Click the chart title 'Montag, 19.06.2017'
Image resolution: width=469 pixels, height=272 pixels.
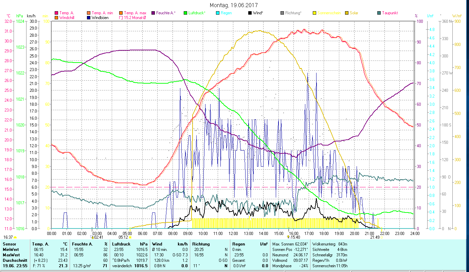[234, 5]
